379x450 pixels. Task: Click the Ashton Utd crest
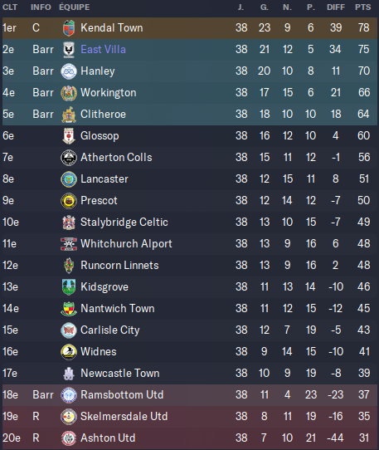pyautogui.click(x=69, y=438)
